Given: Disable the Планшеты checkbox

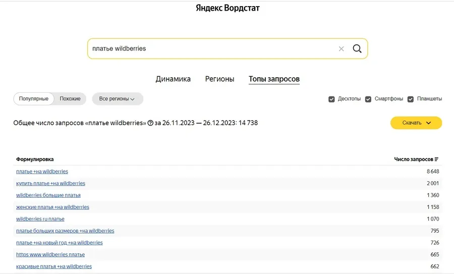Looking at the screenshot, I should pos(411,99).
